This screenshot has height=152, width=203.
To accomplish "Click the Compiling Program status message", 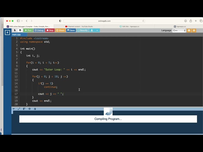I will point(108,119).
